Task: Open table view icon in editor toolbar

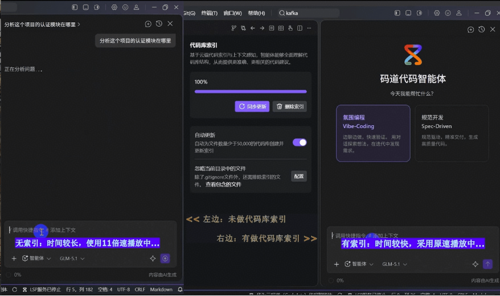Action: 281,28
